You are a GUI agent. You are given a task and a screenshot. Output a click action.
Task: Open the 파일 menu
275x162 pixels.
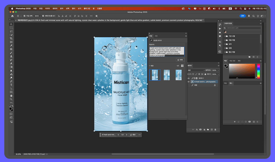(35, 9)
